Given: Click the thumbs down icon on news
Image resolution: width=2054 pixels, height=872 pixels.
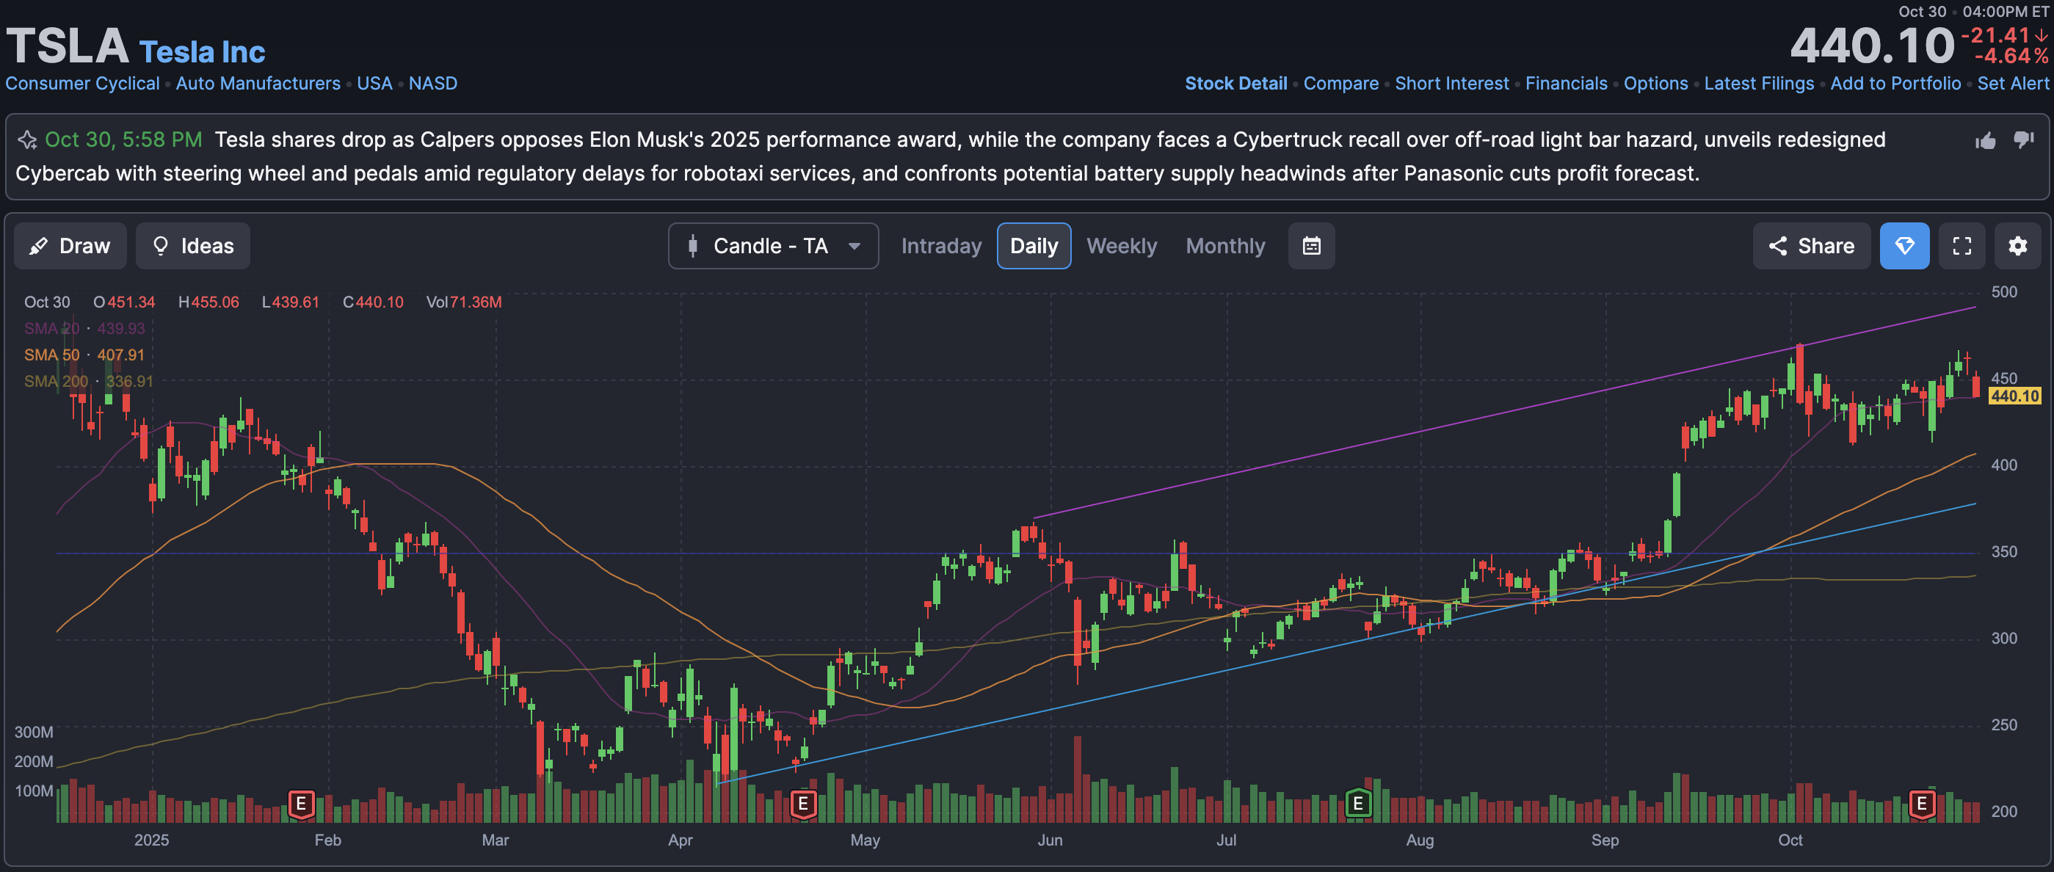Looking at the screenshot, I should pyautogui.click(x=2023, y=141).
